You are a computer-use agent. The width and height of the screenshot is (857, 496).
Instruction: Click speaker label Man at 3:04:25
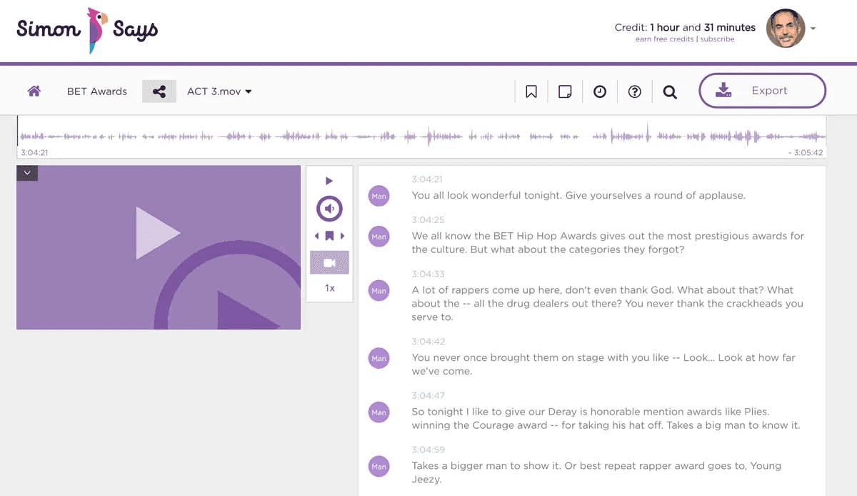[x=379, y=237]
